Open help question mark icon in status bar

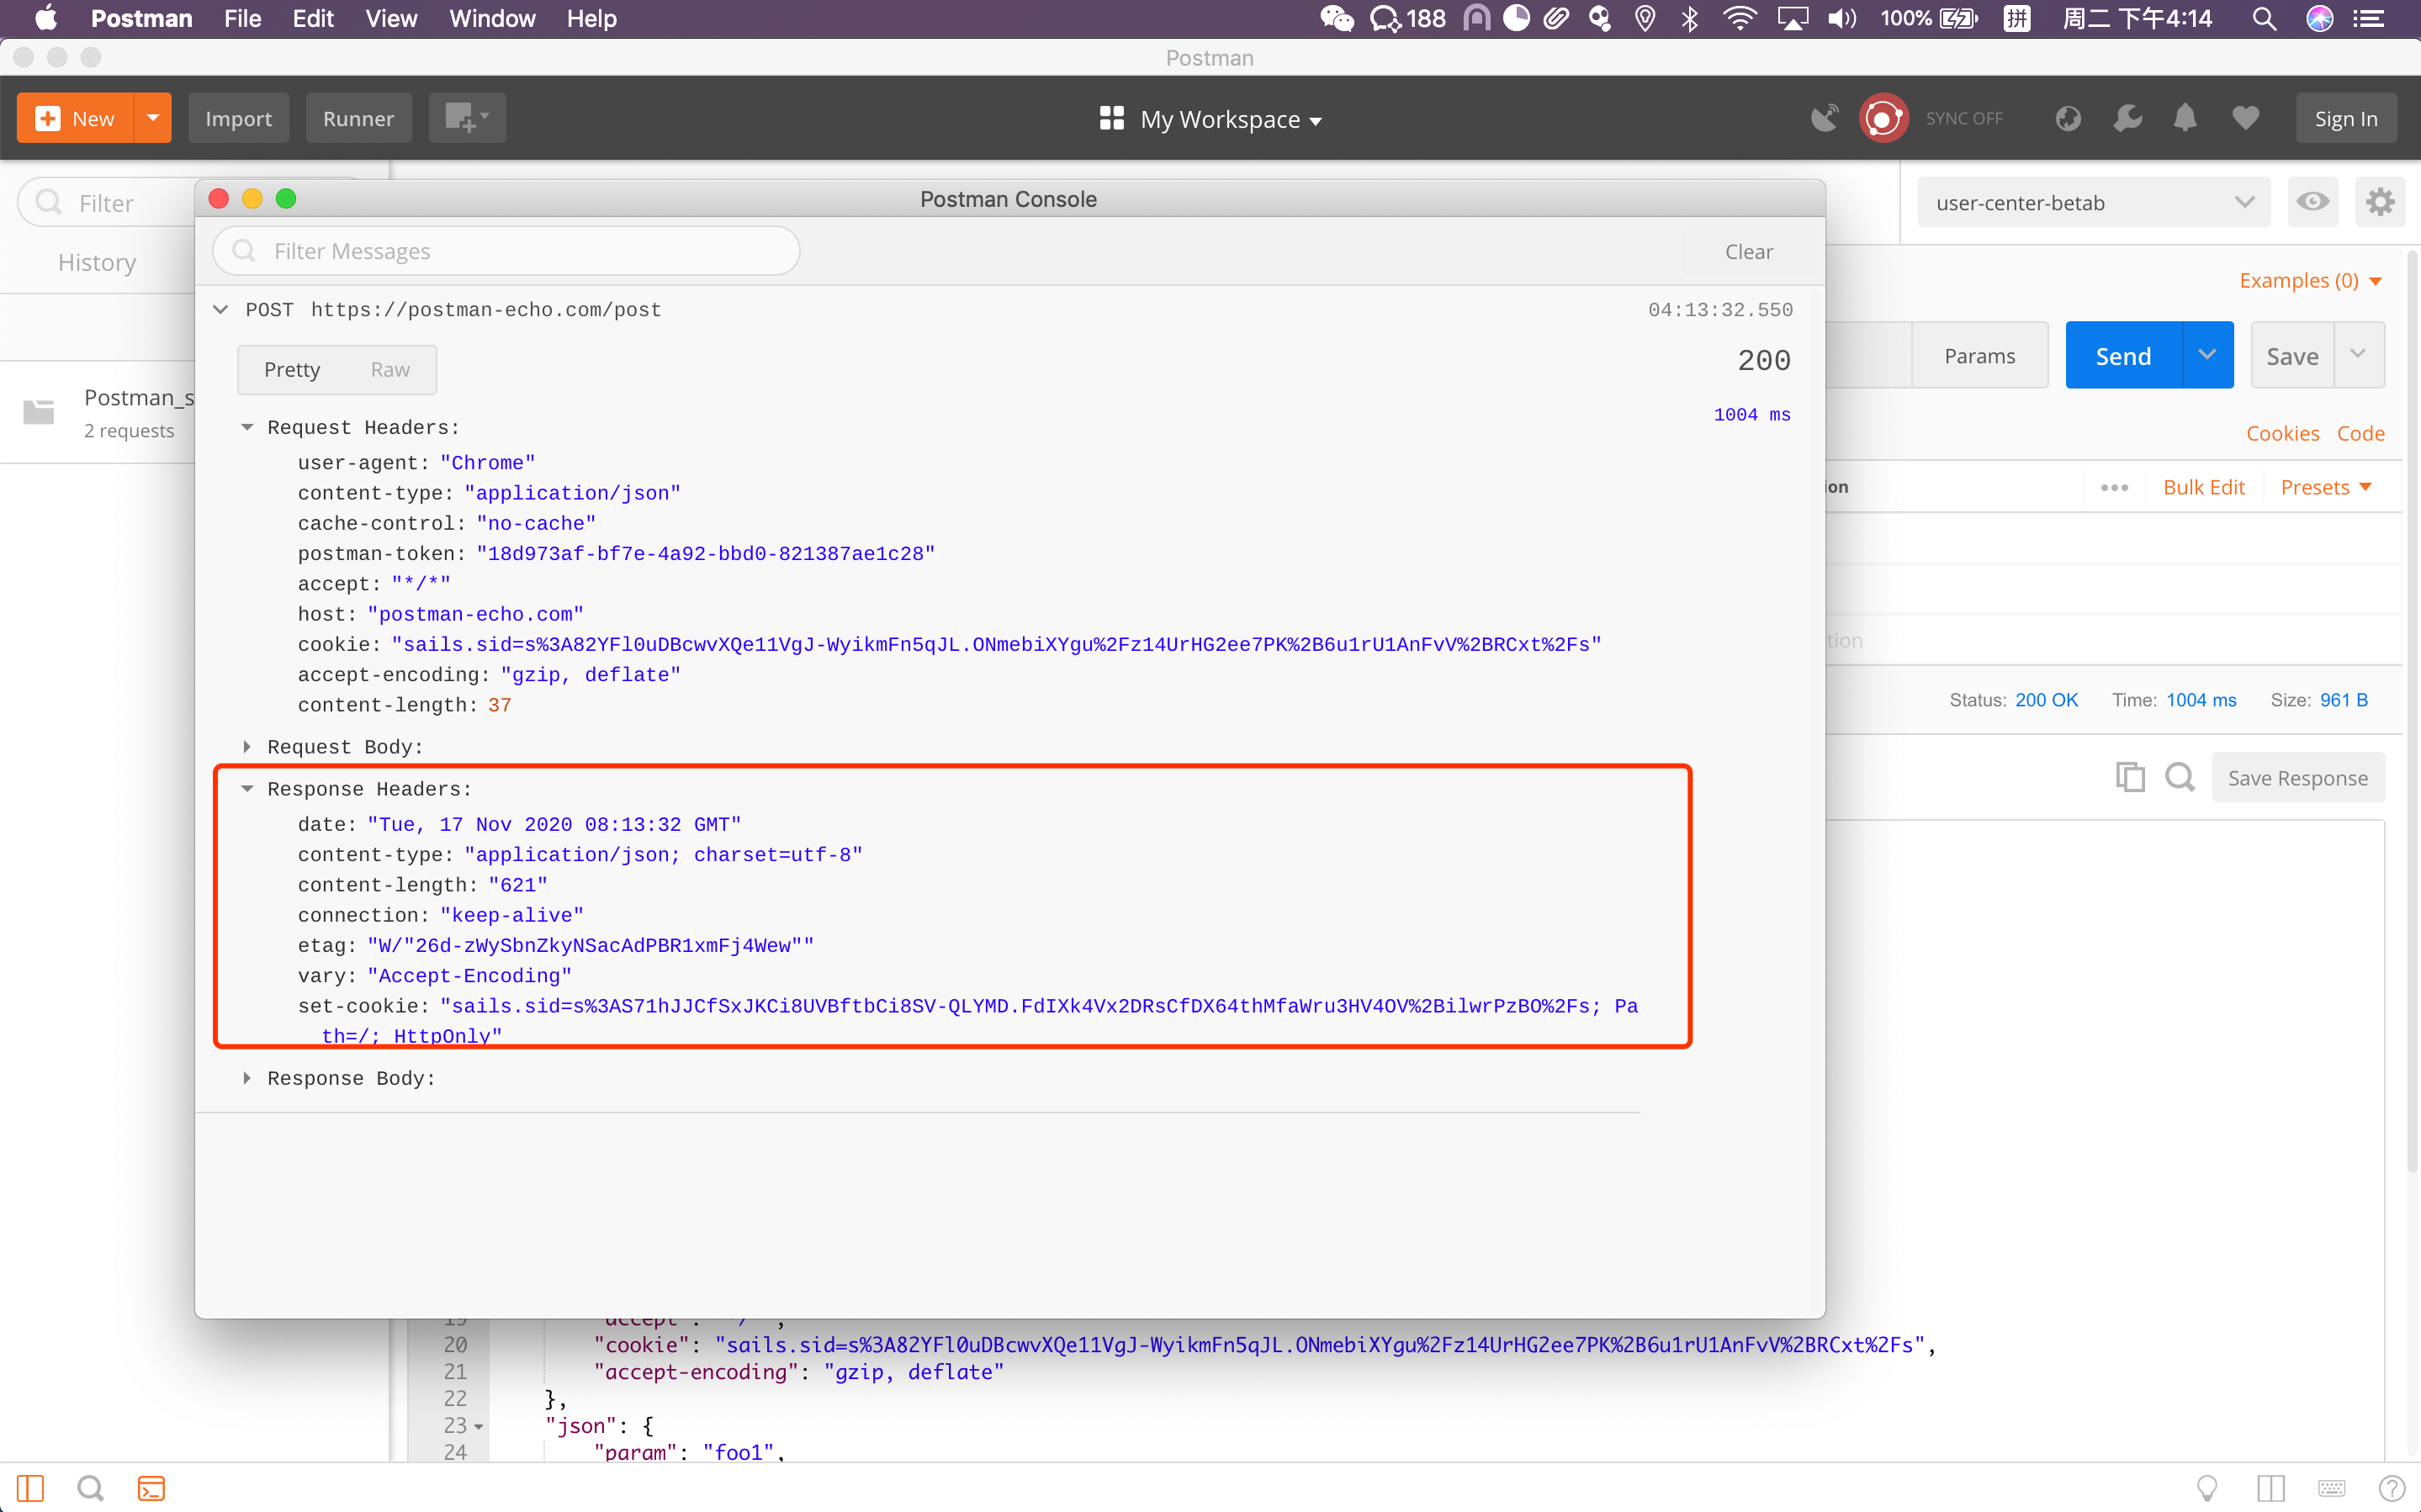pos(2392,1489)
